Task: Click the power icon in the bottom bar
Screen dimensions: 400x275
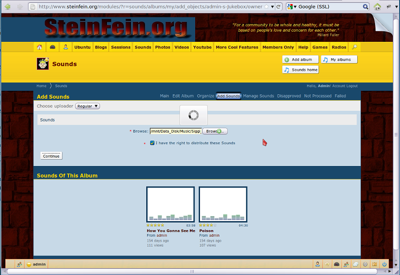Action: point(384,264)
